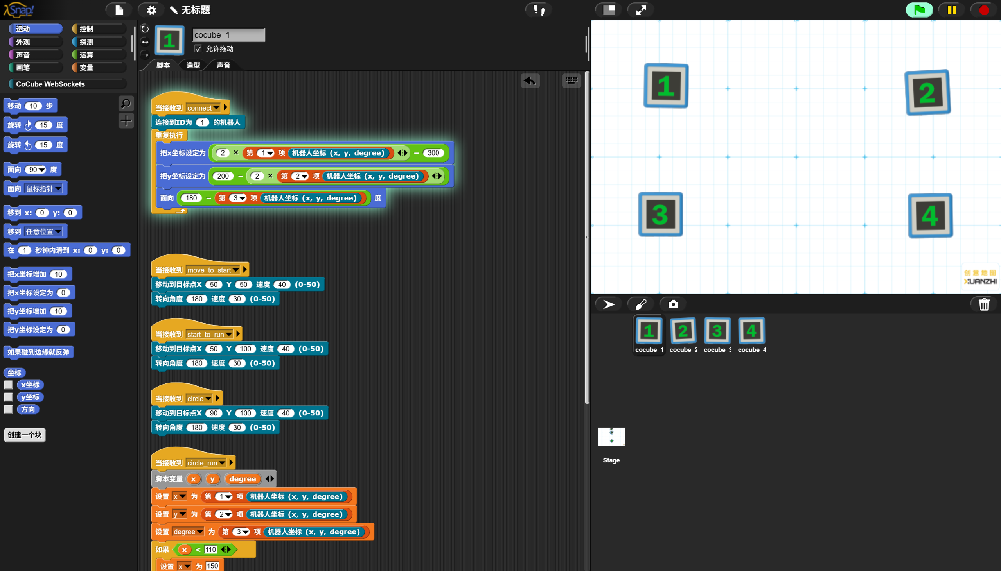Enable the 方向 watcher checkbox
This screenshot has width=1001, height=571.
tap(9, 409)
